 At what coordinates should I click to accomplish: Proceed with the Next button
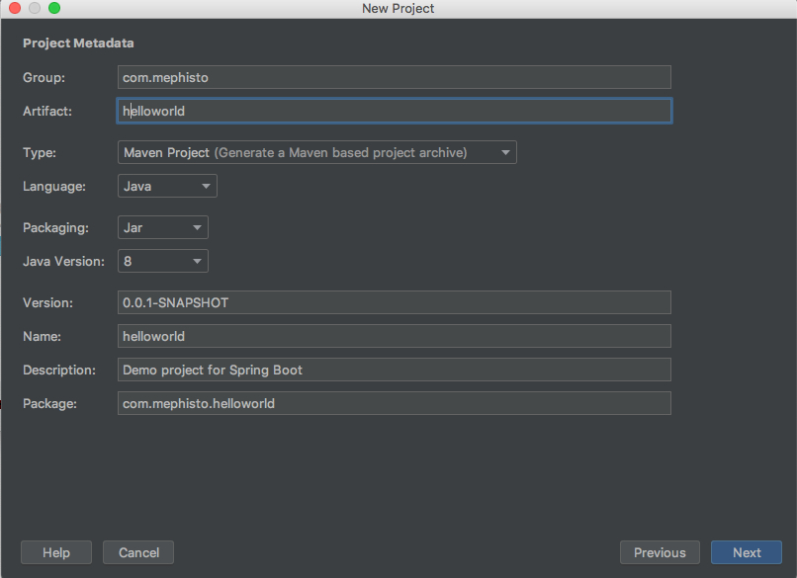(x=747, y=552)
